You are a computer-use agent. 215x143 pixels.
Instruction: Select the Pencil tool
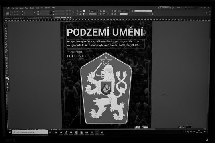6,47
